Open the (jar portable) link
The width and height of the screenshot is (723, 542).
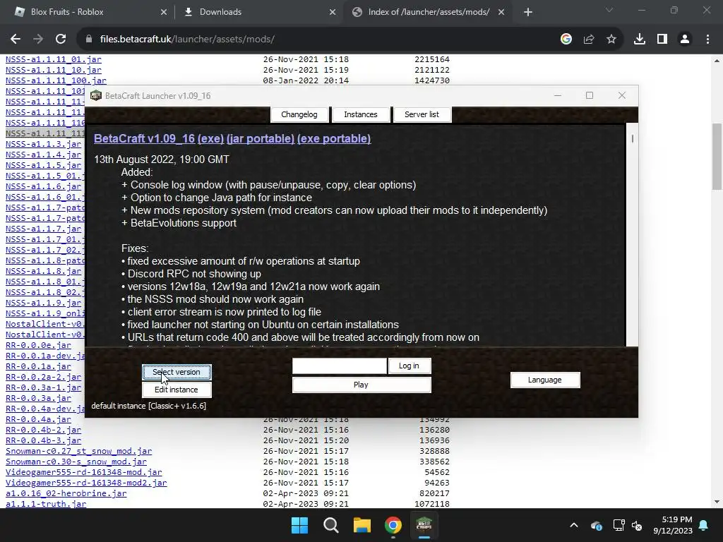point(261,138)
